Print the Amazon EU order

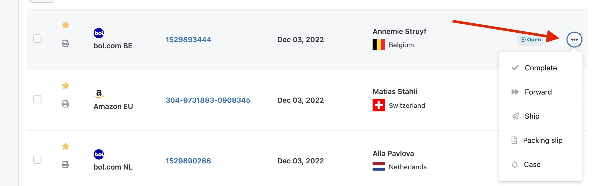tap(65, 104)
